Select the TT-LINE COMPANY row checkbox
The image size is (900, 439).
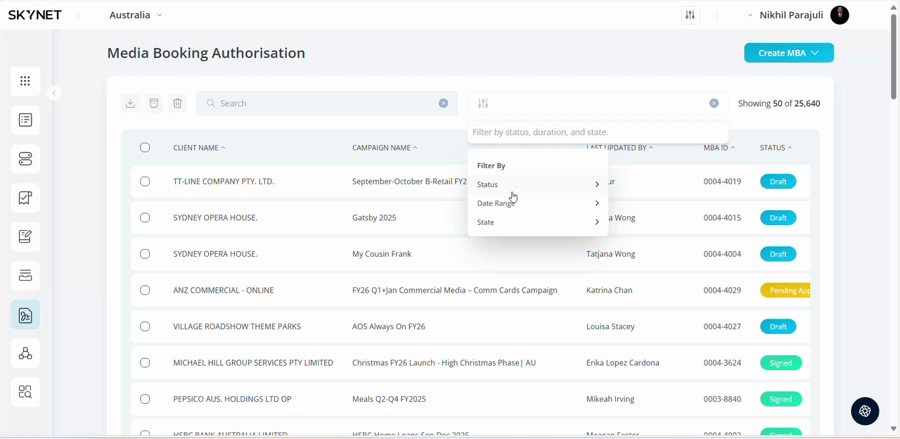(145, 182)
